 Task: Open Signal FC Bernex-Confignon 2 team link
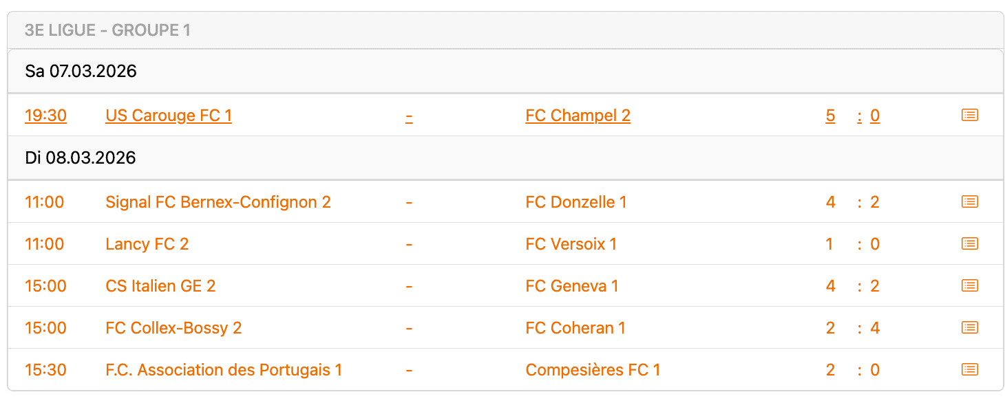click(218, 202)
